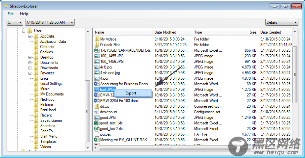Click the folder tree scroll-up arrow
The image size is (305, 158).
coord(88,31)
